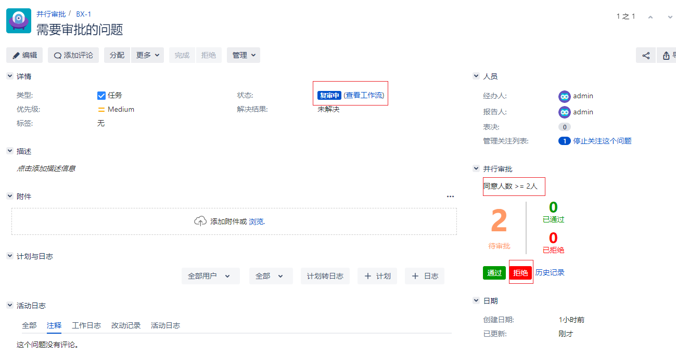The height and width of the screenshot is (355, 676).
Task: Switch to the 改动记录 tab
Action: point(126,325)
